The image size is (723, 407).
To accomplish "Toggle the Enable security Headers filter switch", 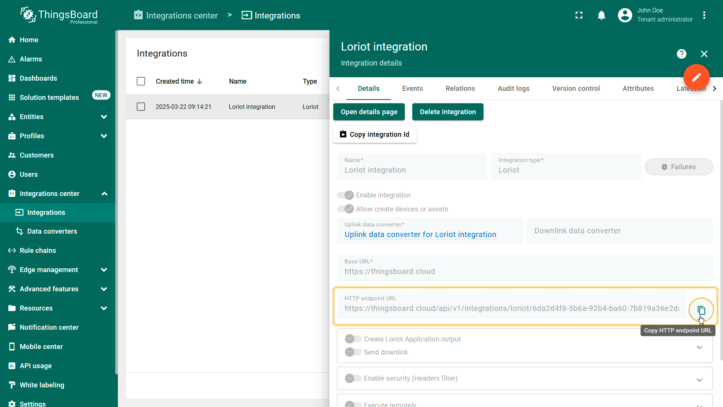I will point(353,378).
